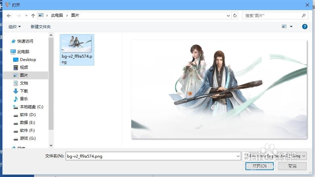Viewport: 315px width, 177px height.
Task: Create a folder with 新建文件夹
Action: click(x=41, y=27)
